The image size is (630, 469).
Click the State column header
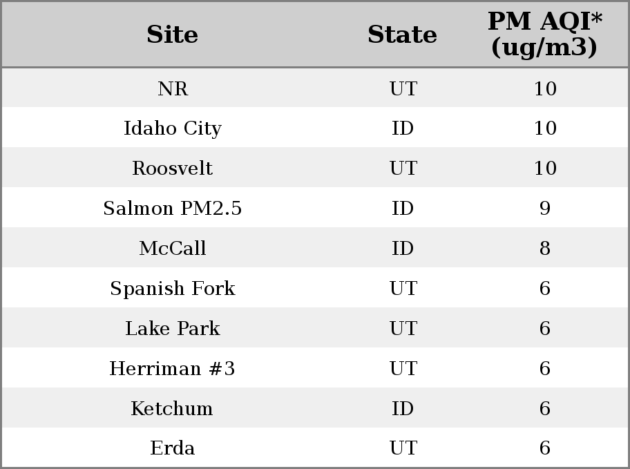[x=402, y=35]
